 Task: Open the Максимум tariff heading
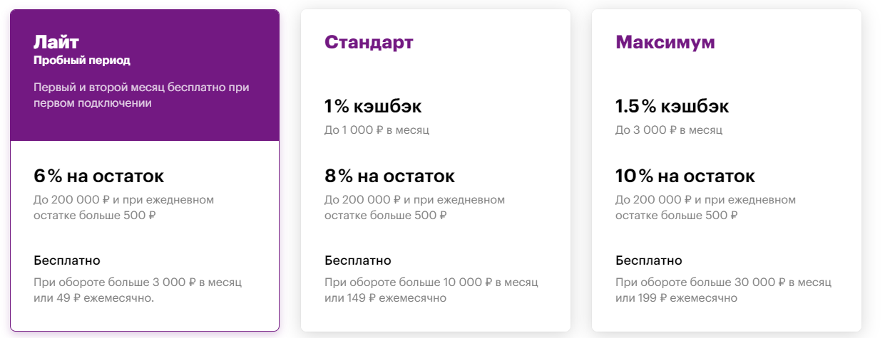[665, 42]
